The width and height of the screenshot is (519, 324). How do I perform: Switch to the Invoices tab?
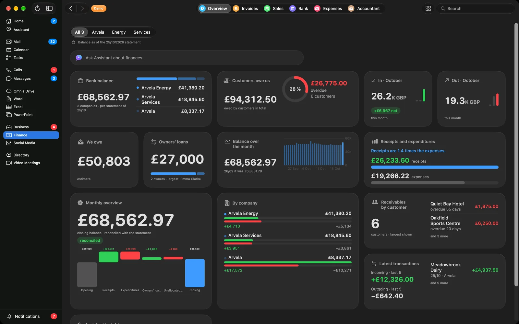tap(246, 8)
